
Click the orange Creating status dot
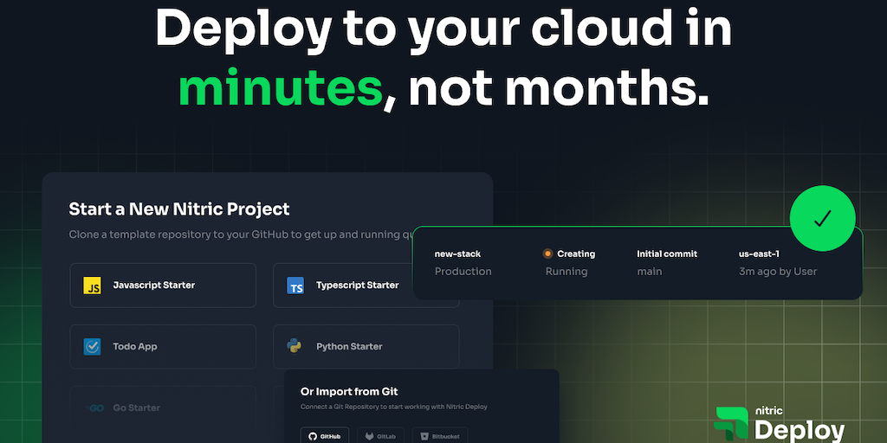(547, 254)
